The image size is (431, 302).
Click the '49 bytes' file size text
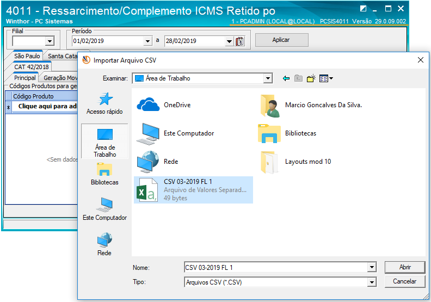point(175,198)
